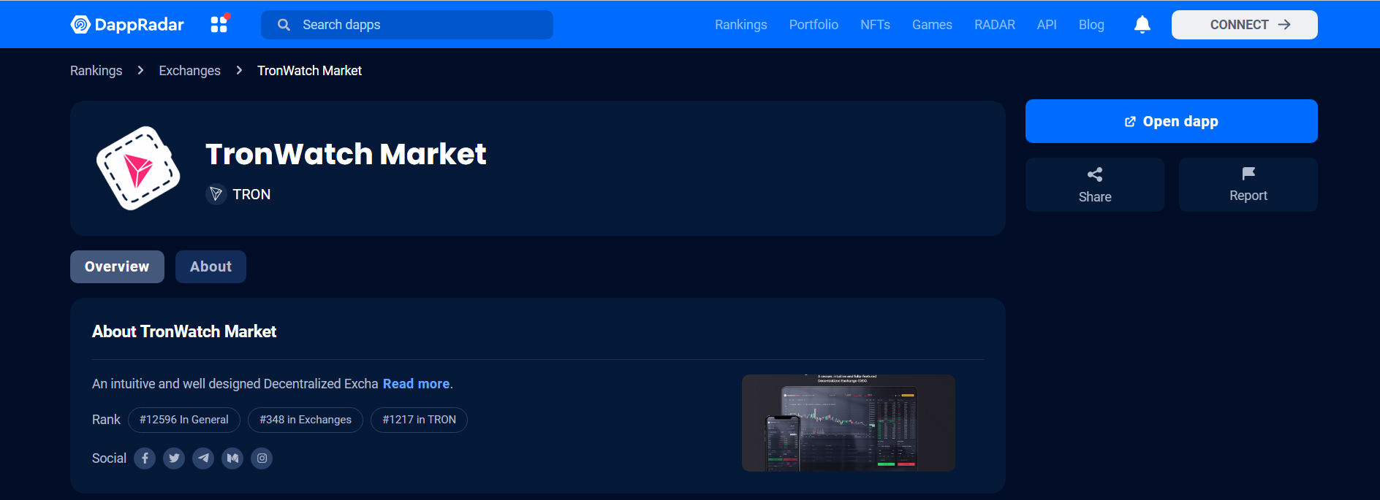Share this dapp
Screen dimensions: 1380x500
tap(1095, 185)
